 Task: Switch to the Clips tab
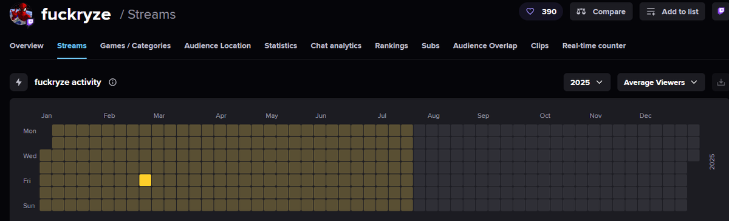pos(539,46)
